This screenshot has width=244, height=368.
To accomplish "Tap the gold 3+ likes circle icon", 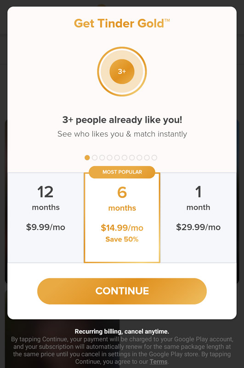I will 122,72.
